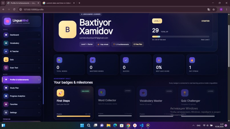Click the Favorites star icon
Screen dimensions: 230x129
coord(6,104)
